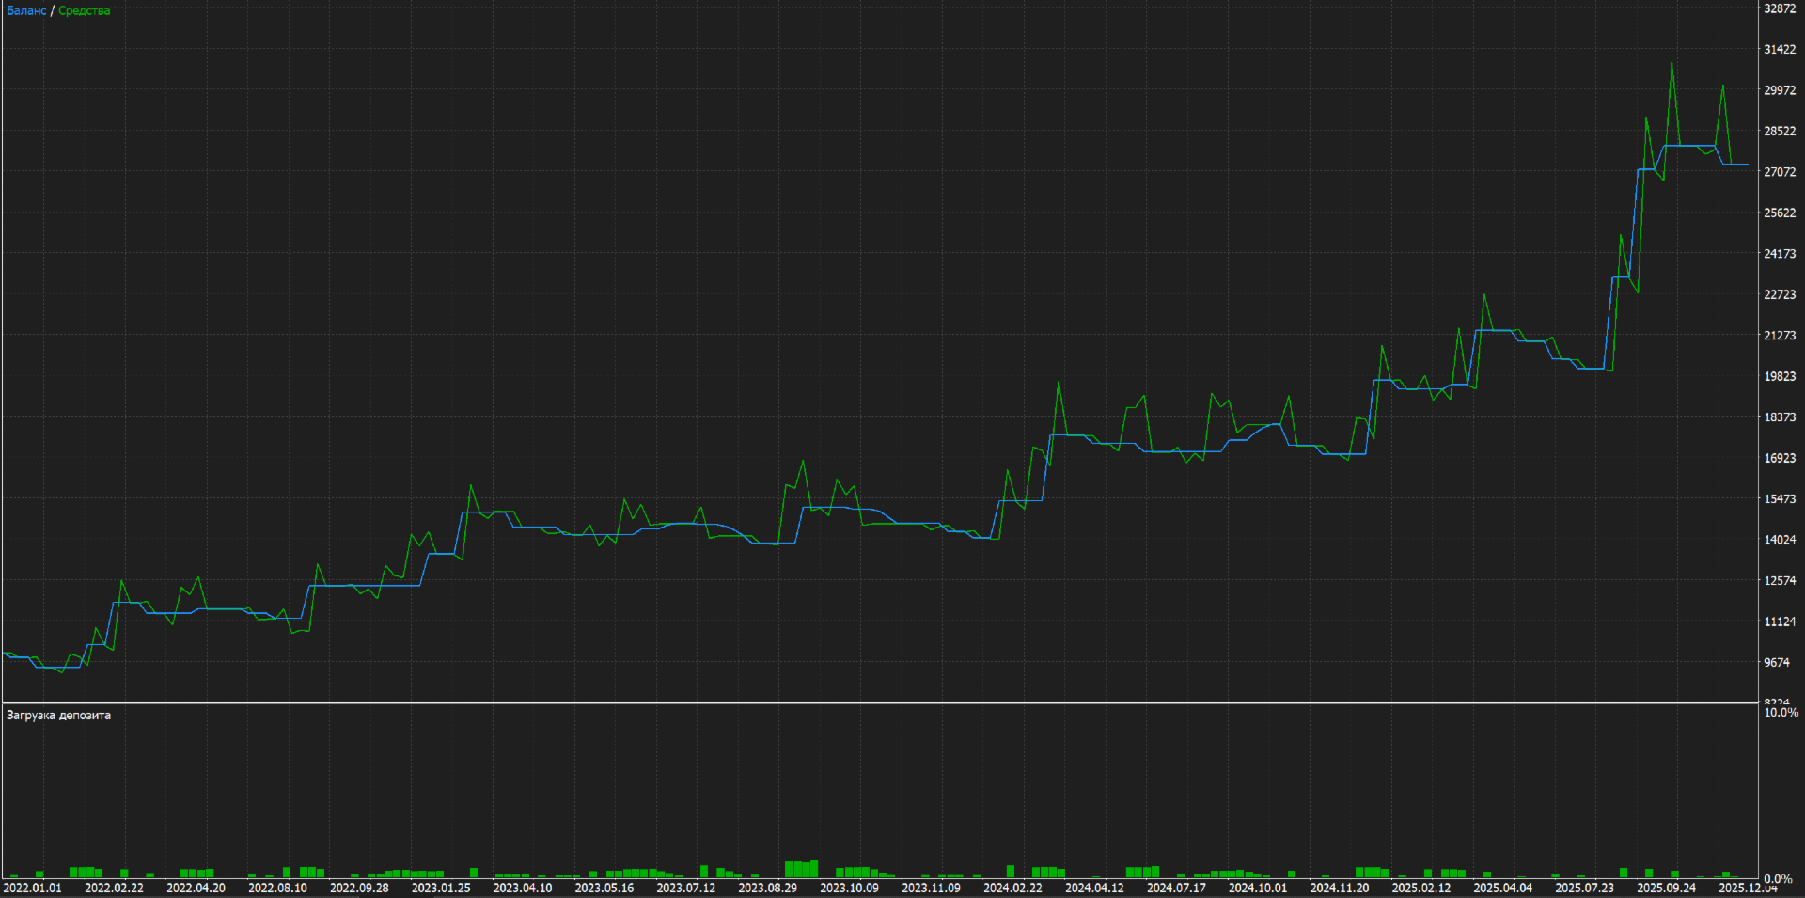
Task: Select the 28522 axis value
Action: click(1780, 132)
